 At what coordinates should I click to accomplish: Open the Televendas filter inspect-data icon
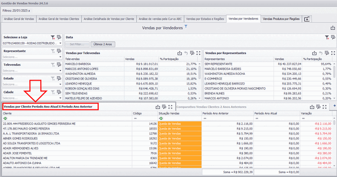point(59,65)
